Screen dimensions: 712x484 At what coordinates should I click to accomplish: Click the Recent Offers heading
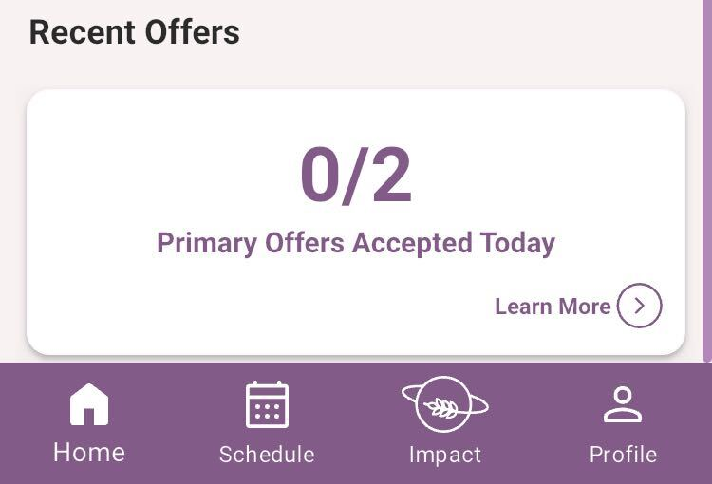point(134,32)
